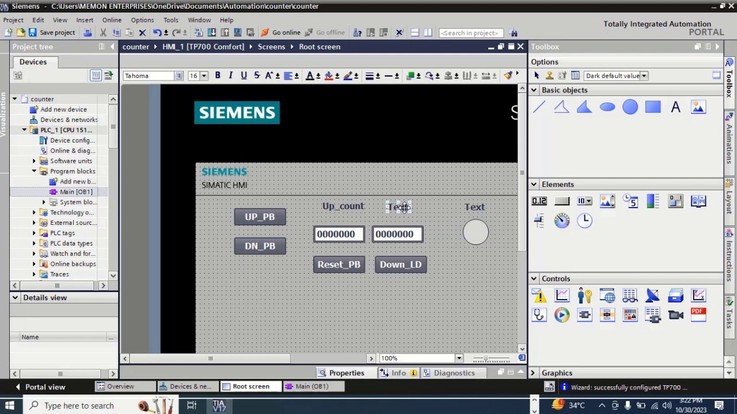The width and height of the screenshot is (737, 414).
Task: Open the Window menu
Action: pos(199,20)
